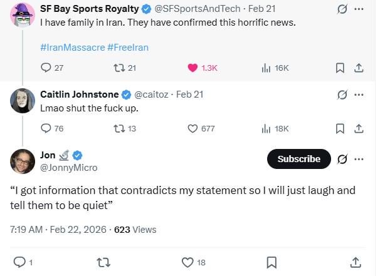Open the @JonnyMicro handle
Screen dimensions: 380x276
point(68,168)
